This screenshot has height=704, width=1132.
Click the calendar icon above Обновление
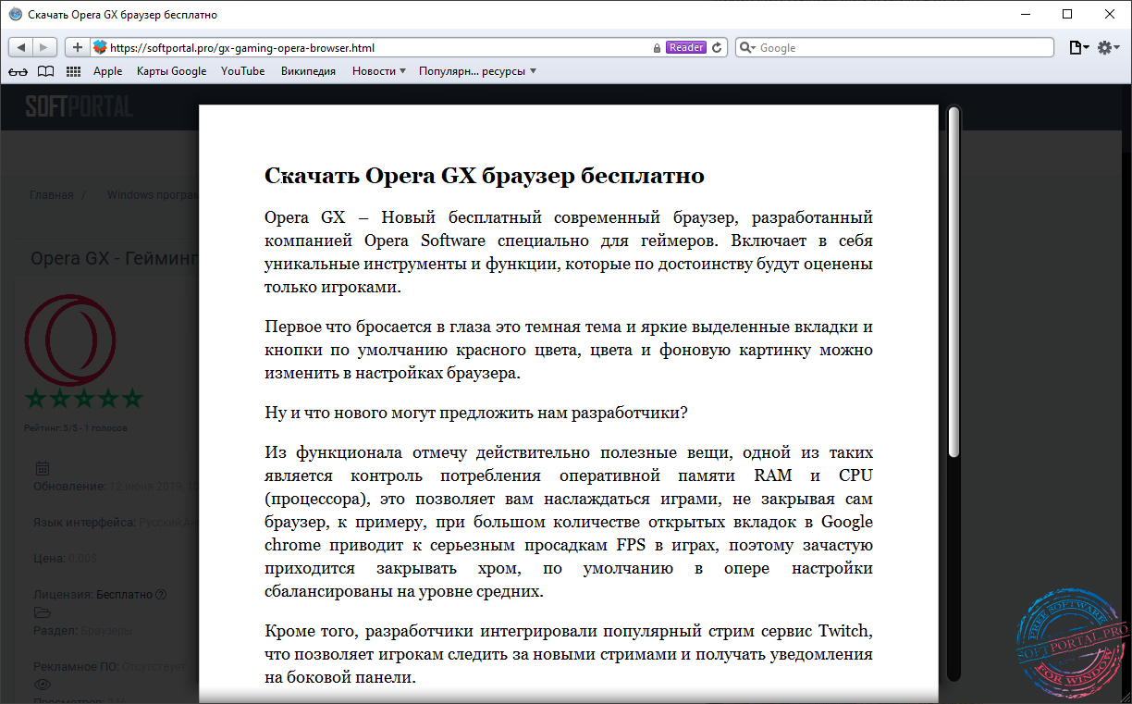[x=42, y=468]
